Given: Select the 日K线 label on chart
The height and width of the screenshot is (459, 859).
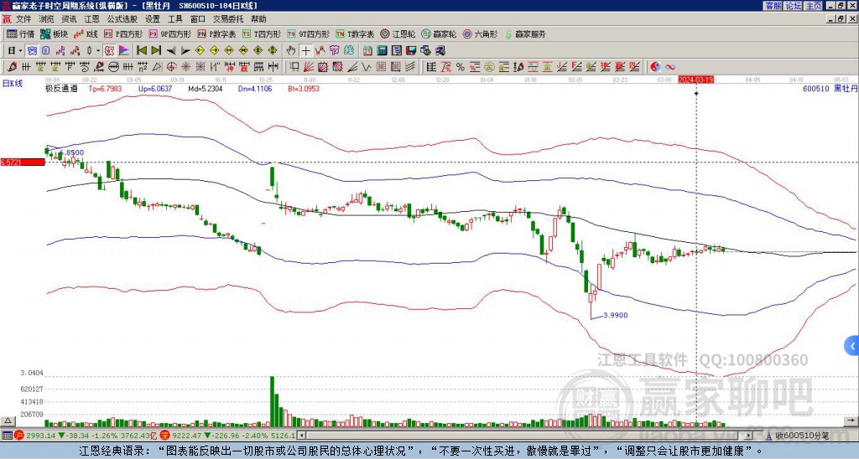Looking at the screenshot, I should coord(12,84).
